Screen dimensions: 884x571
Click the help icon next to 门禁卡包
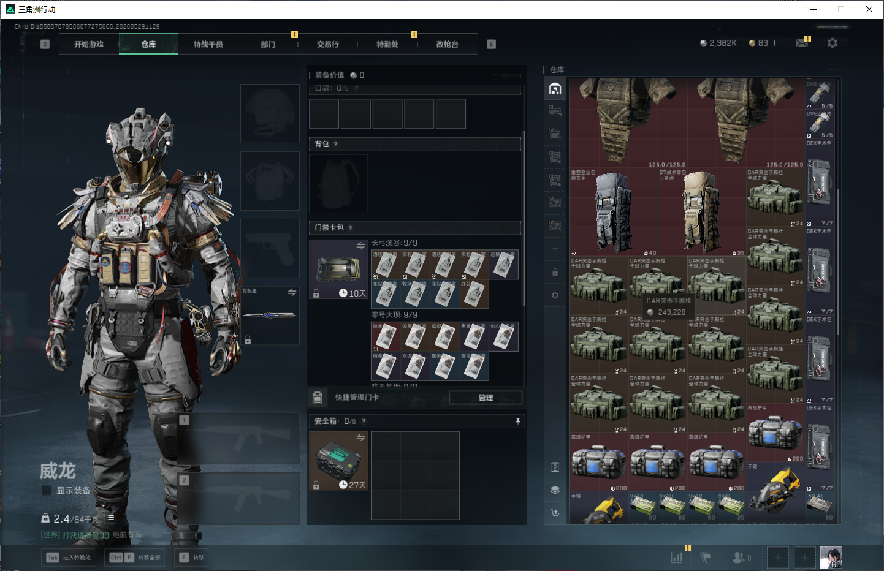tap(350, 228)
